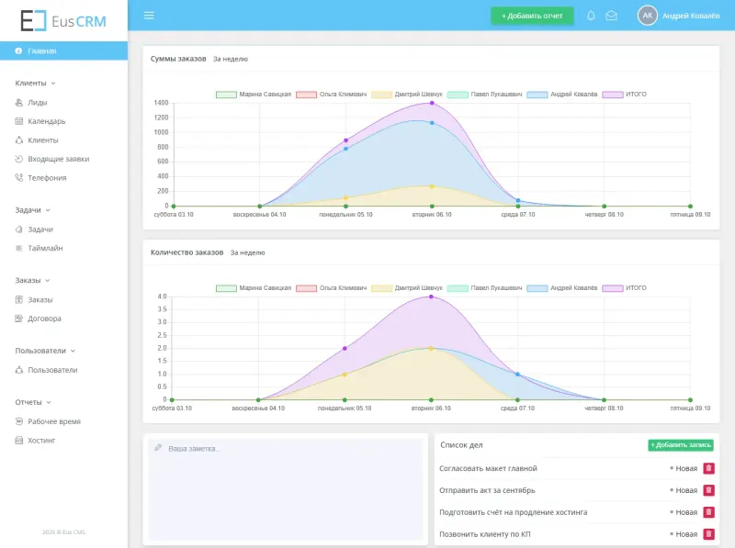Click task text Позвонить клиенту по КП
Screen dimensions: 735x548
(x=485, y=534)
